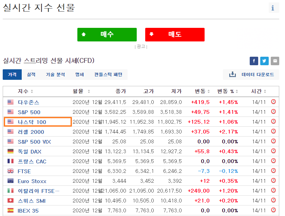Screen dimensions: 285x216
Task: Click the +419.5 change value
Action: (200, 102)
